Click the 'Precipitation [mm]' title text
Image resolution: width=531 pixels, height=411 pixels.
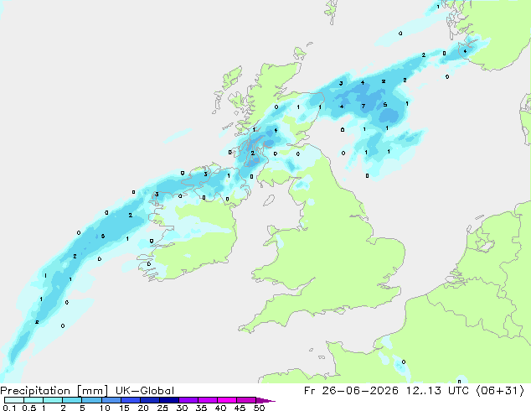[x=54, y=391]
